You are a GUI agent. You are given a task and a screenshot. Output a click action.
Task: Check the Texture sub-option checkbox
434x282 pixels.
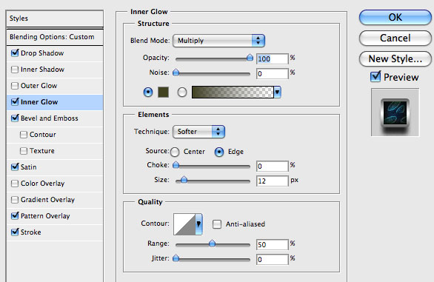pos(24,151)
